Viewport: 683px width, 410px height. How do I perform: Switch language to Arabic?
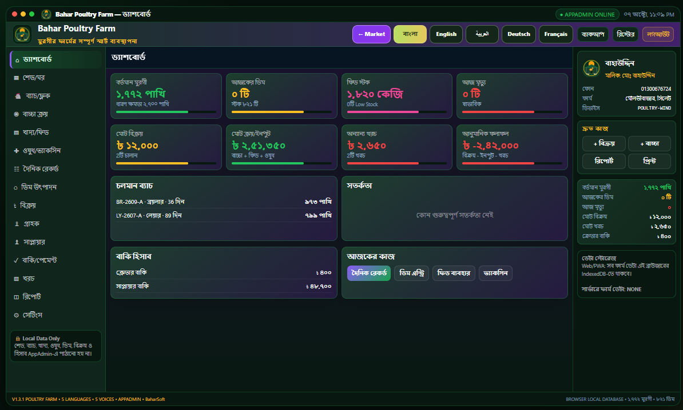click(482, 34)
